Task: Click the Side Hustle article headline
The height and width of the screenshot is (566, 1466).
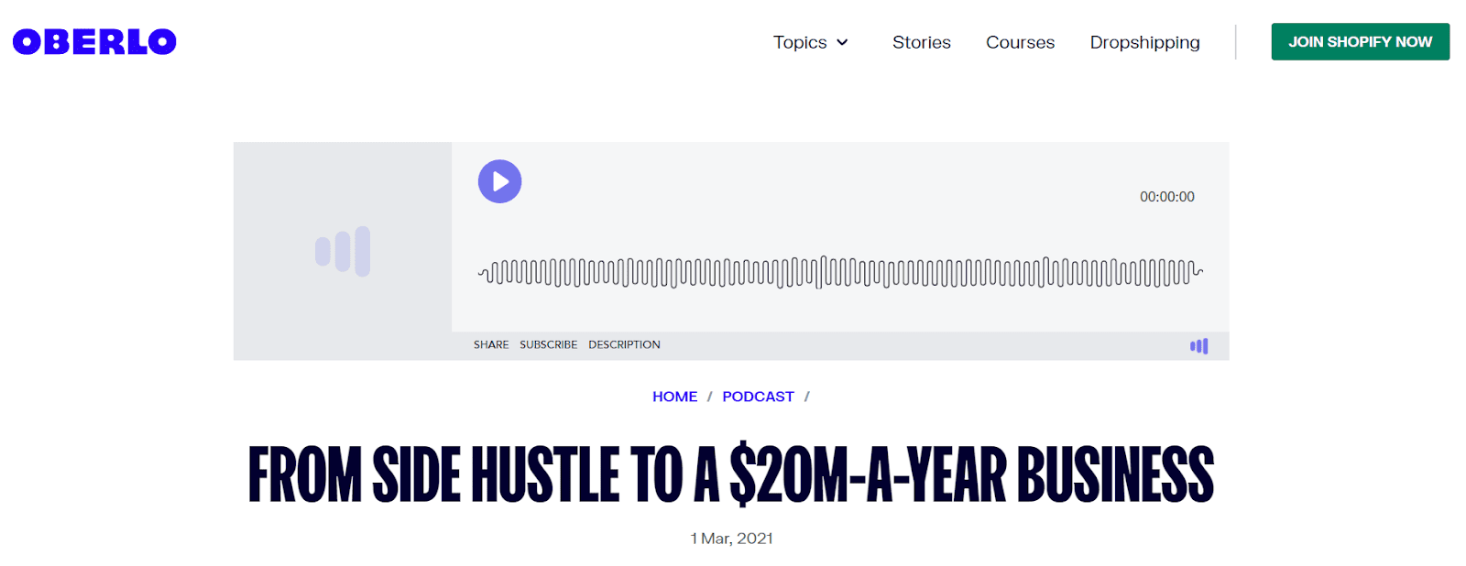Action: click(731, 474)
